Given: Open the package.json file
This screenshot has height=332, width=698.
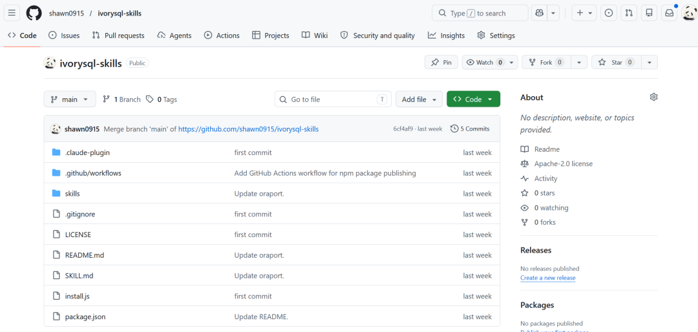Looking at the screenshot, I should point(85,317).
